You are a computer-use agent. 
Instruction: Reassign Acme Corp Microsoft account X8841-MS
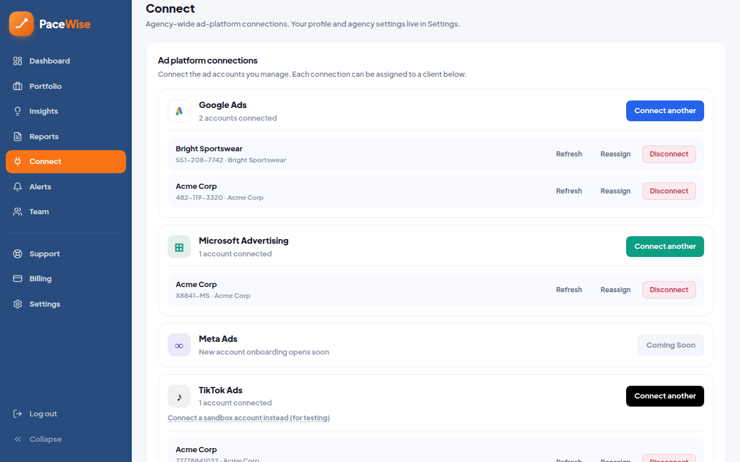[615, 290]
